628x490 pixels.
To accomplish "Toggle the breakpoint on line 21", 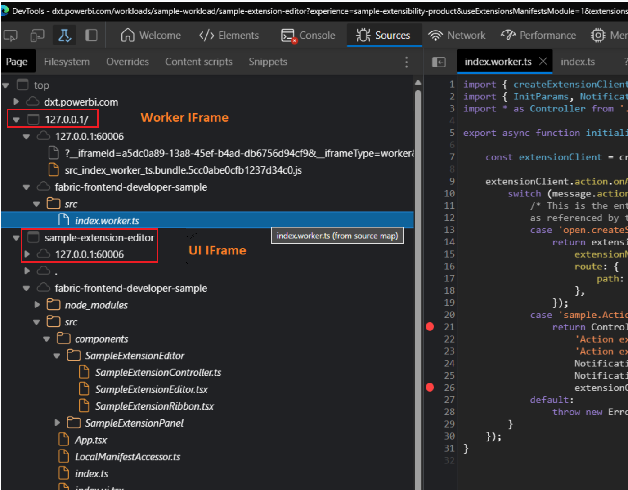I will [430, 327].
